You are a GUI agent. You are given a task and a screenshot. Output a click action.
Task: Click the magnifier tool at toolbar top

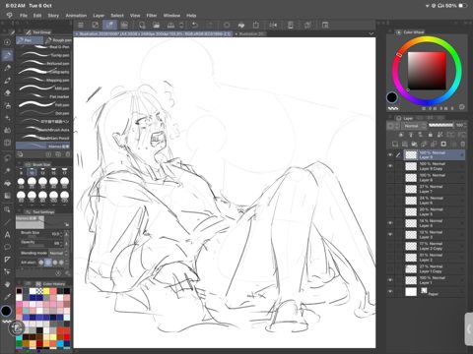[7, 42]
